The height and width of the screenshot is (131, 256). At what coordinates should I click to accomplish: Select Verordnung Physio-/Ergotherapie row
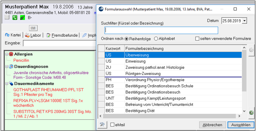point(173,80)
